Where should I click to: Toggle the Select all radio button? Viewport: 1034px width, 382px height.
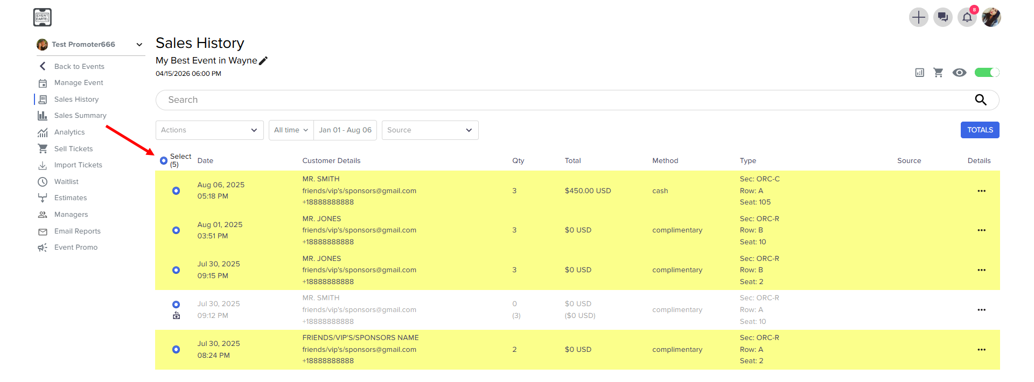(164, 161)
